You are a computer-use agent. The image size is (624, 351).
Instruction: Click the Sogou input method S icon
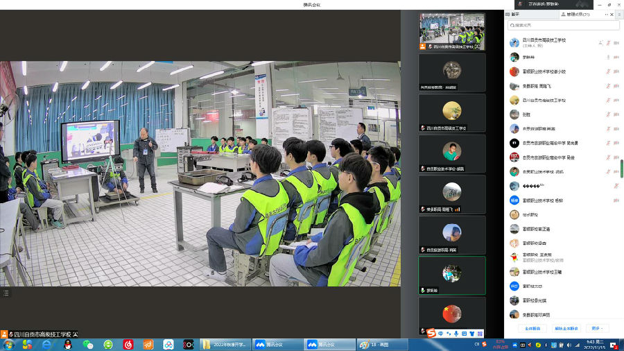(432, 333)
